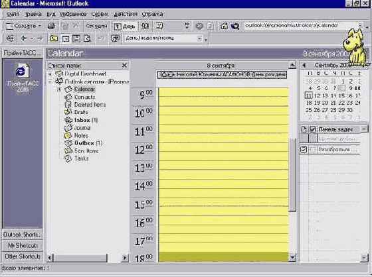The height and width of the screenshot is (277, 372).
Task: Click the calendar scroll up arrow
Action: point(293,66)
